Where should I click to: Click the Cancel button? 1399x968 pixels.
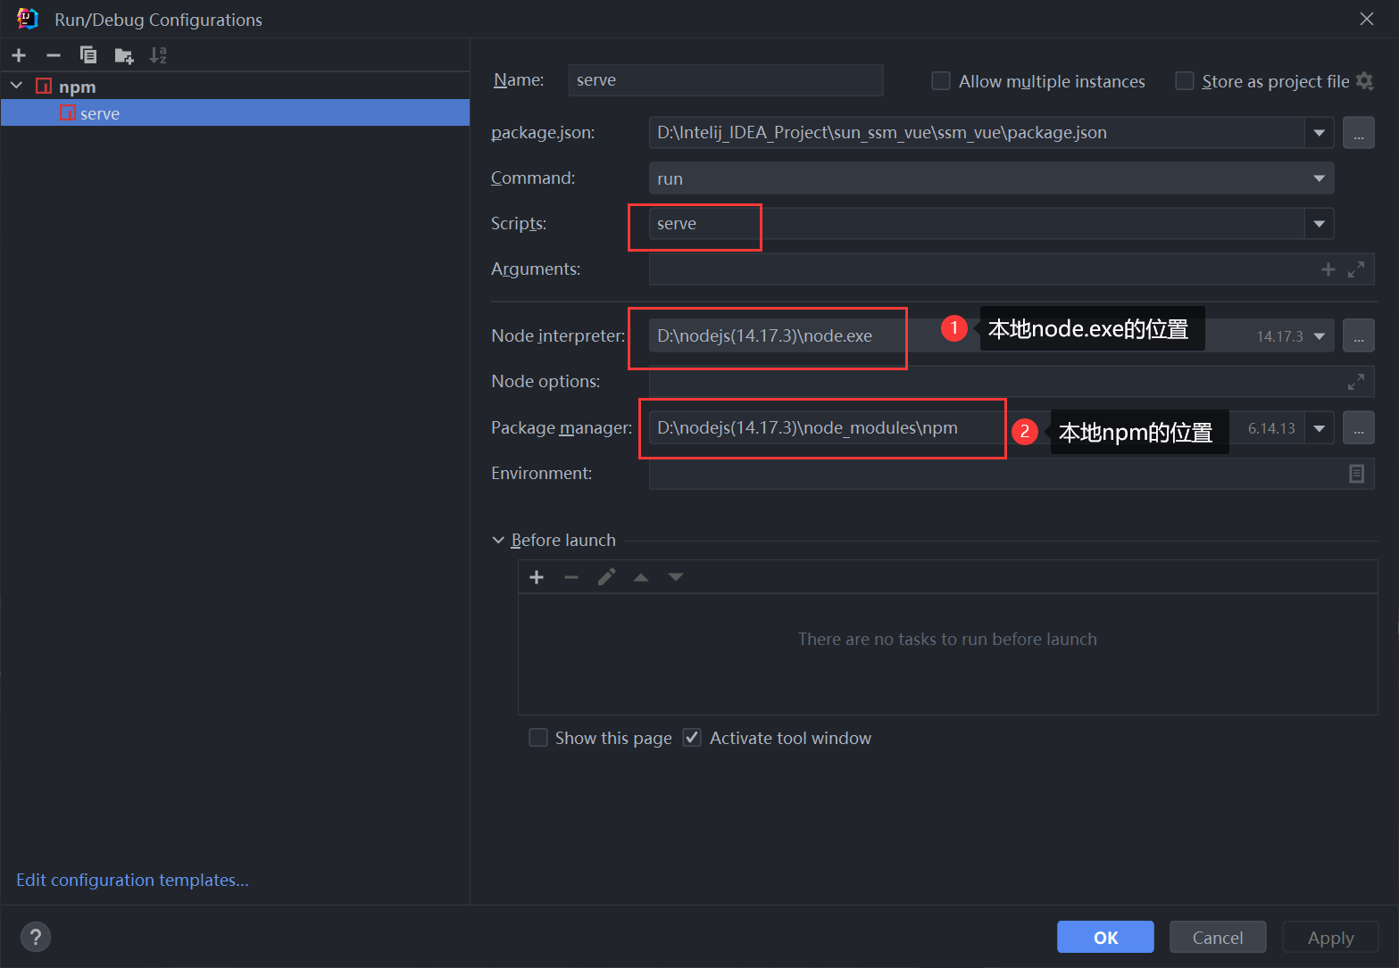[x=1218, y=937]
